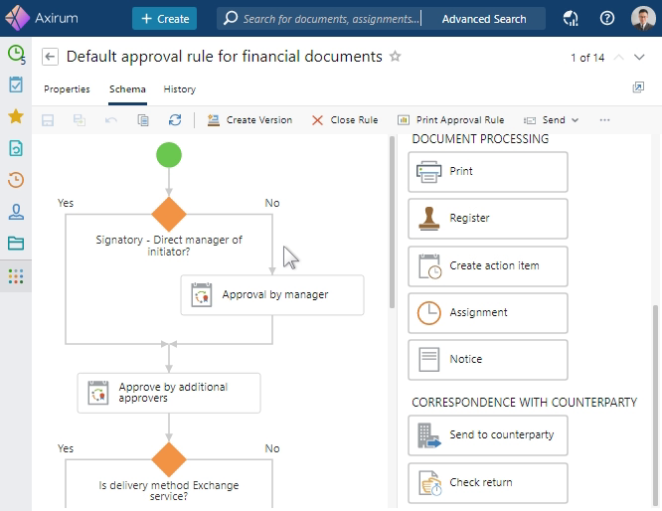
Task: Open the recent documents icon in sidebar
Action: tap(16, 148)
